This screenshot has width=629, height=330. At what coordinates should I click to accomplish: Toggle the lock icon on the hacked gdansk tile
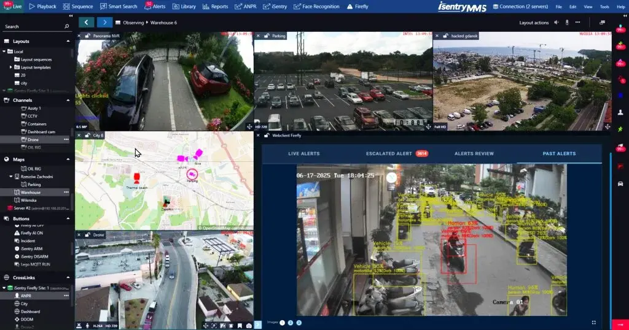(x=446, y=36)
